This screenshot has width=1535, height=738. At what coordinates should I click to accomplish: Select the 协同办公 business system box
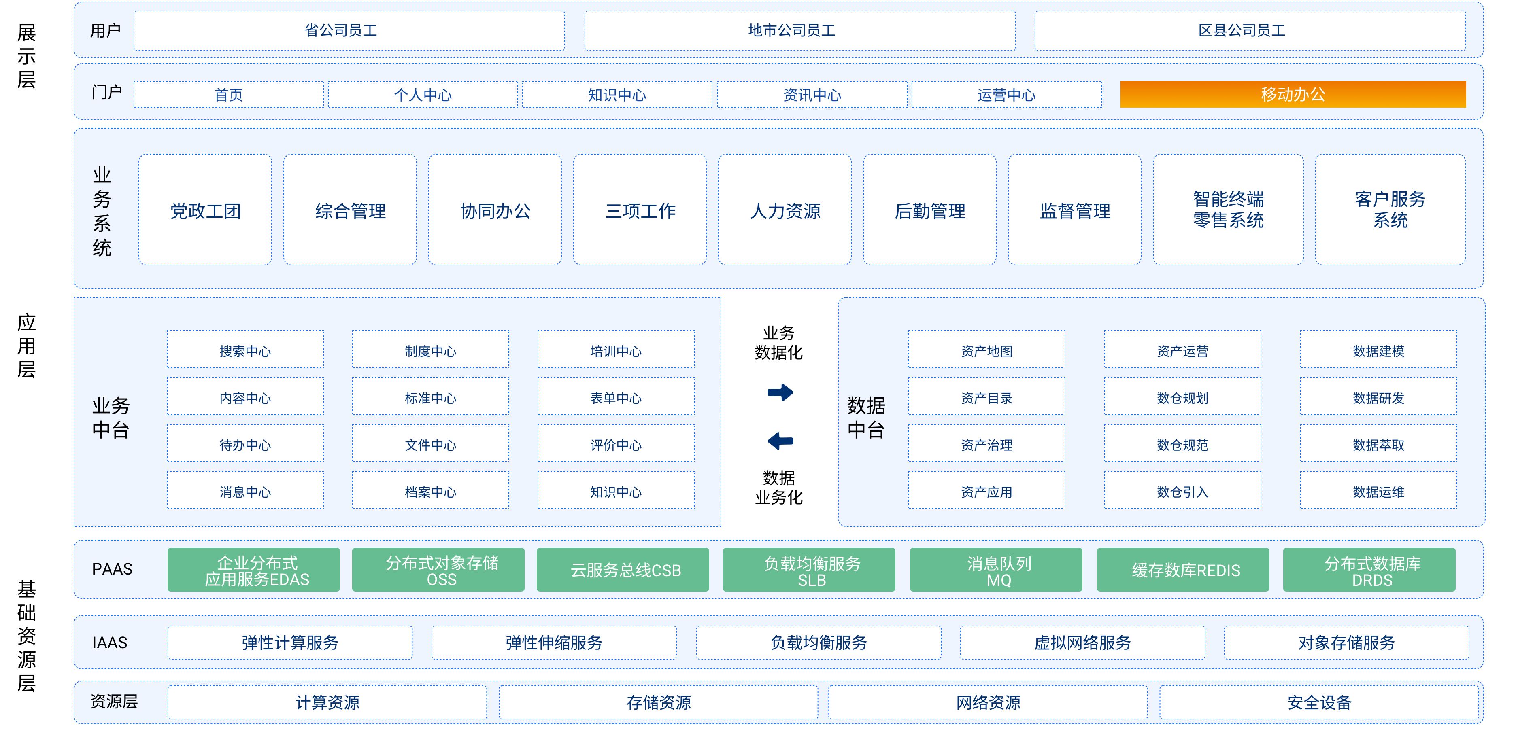495,210
